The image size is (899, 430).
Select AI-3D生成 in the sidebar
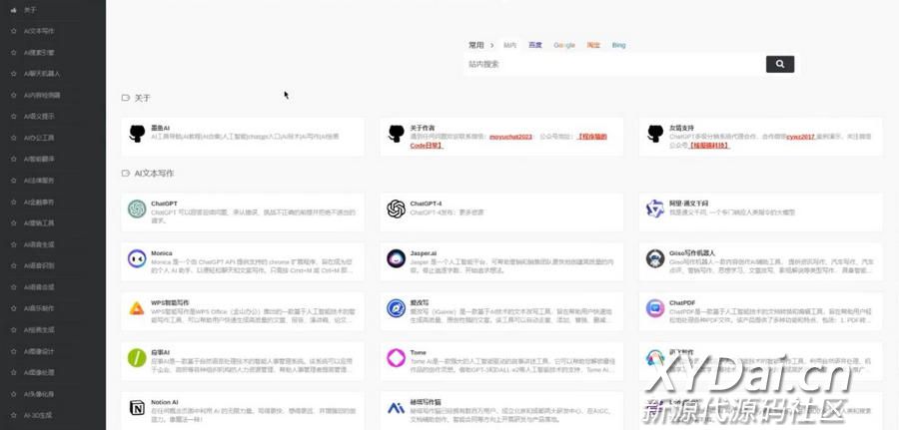pyautogui.click(x=41, y=415)
